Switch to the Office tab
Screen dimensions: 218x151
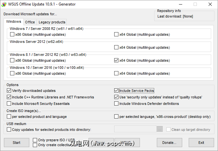point(30,22)
